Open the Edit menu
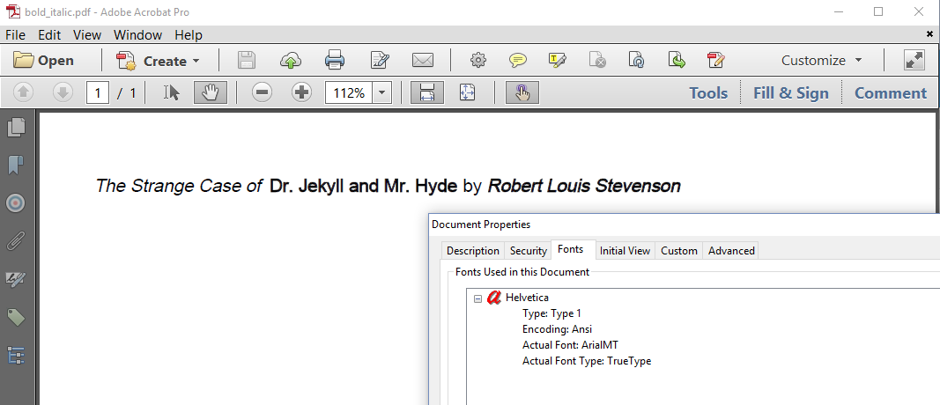Screen dimensions: 940x405 click(49, 34)
